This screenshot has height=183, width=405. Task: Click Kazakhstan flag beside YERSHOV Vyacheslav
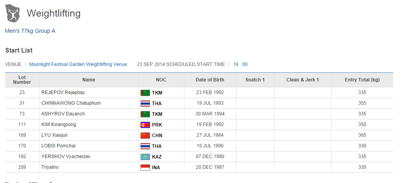145,157
